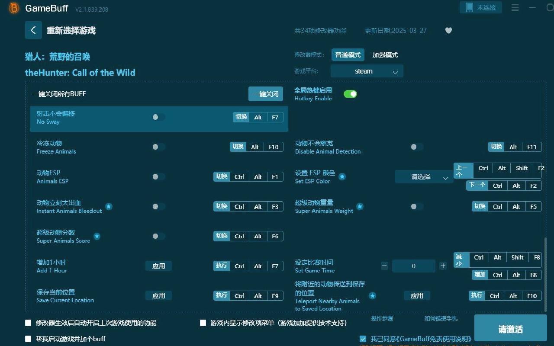Image resolution: width=554 pixels, height=346 pixels.
Task: Click star badge beside Instant Animals Bleedout
Action: coord(109,207)
